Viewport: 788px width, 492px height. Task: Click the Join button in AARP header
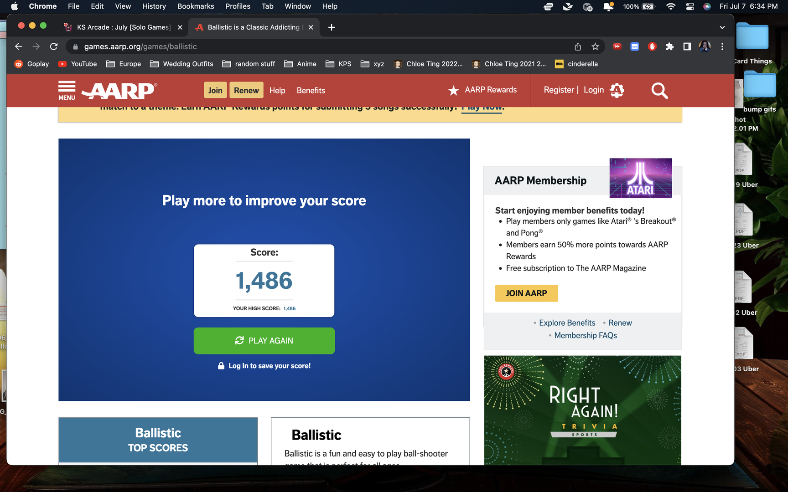(x=215, y=90)
